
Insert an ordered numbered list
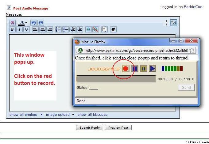58,29
